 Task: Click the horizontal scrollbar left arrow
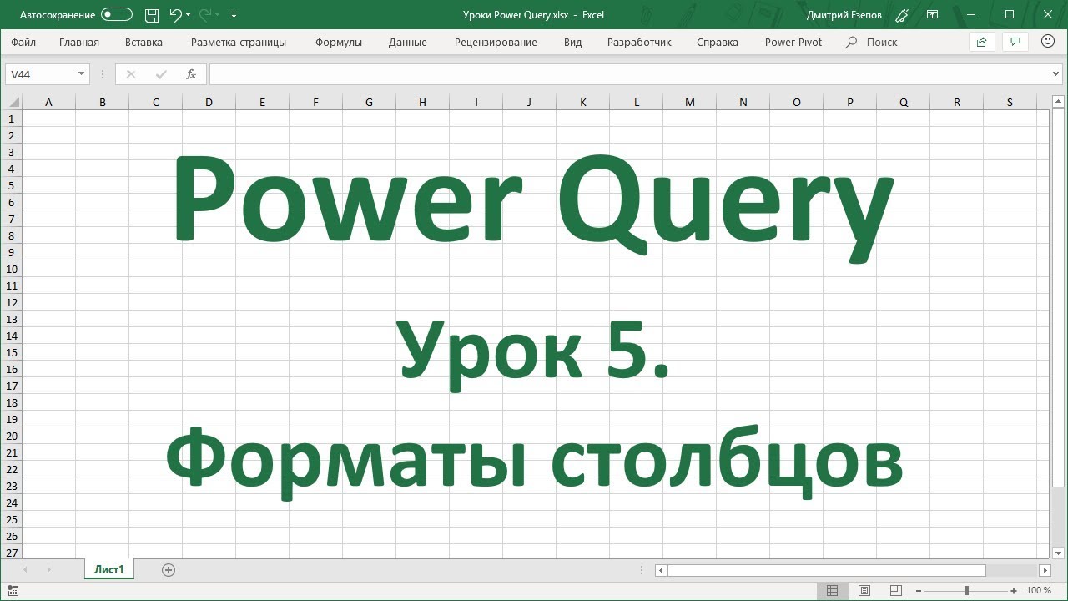pyautogui.click(x=661, y=570)
